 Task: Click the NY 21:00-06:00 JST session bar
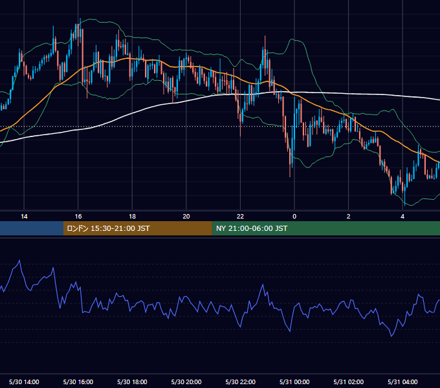(x=325, y=228)
